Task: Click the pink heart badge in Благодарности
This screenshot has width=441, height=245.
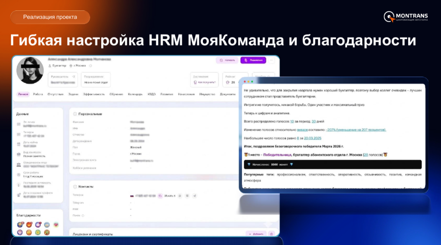Action: point(56,224)
